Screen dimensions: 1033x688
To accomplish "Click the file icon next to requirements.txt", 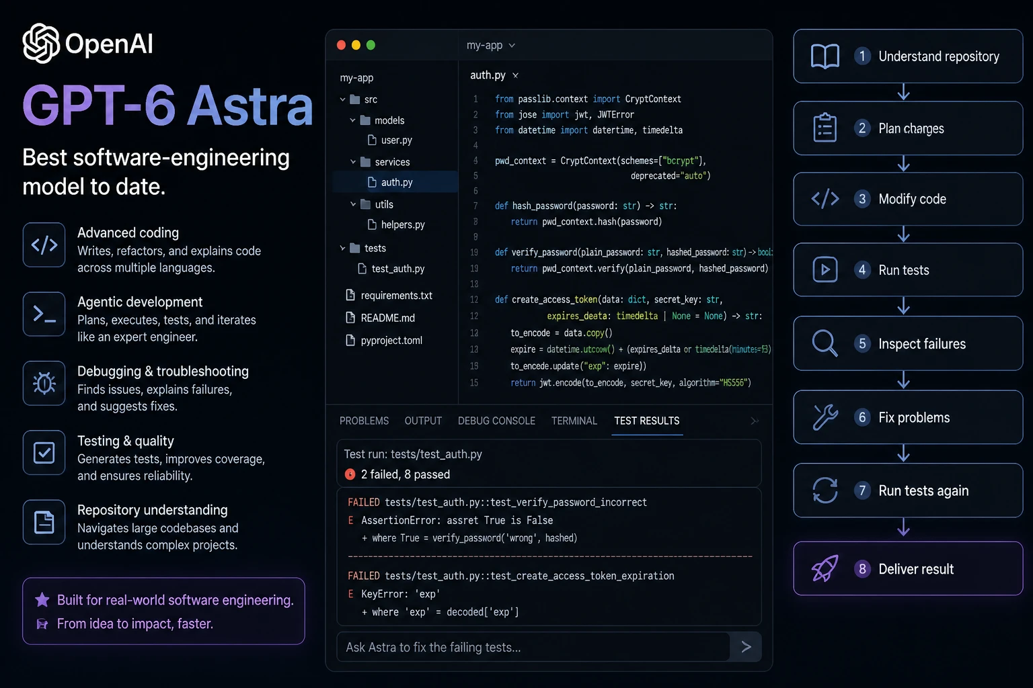I will point(350,295).
